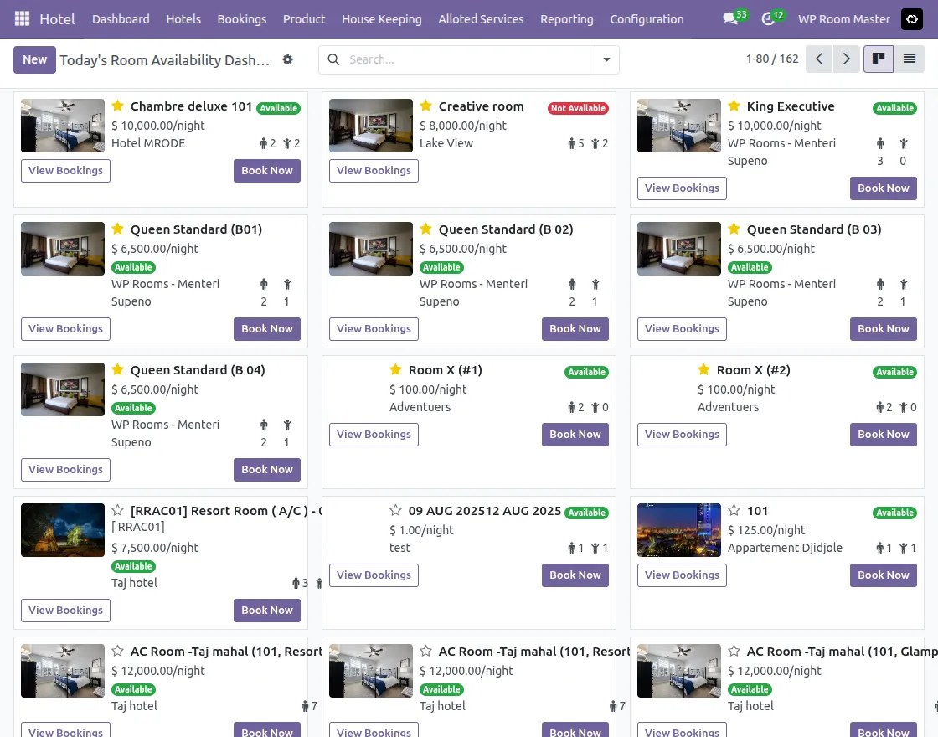Expand the search filters dropdown
Screen dimensions: 938x737
(606, 59)
